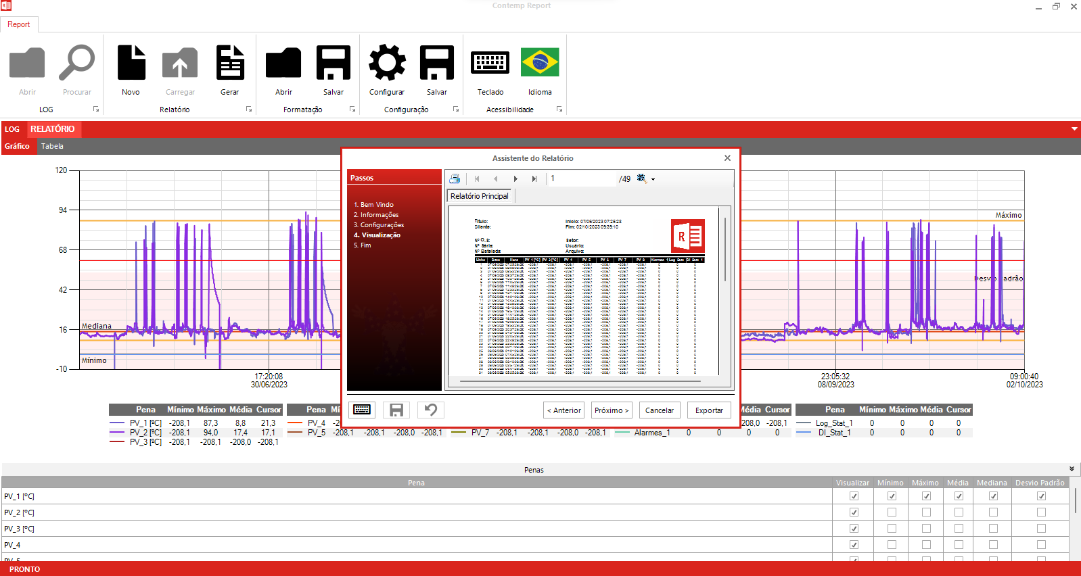Go to next page of report preview
Screen dimensions: 1081x576
[515, 178]
